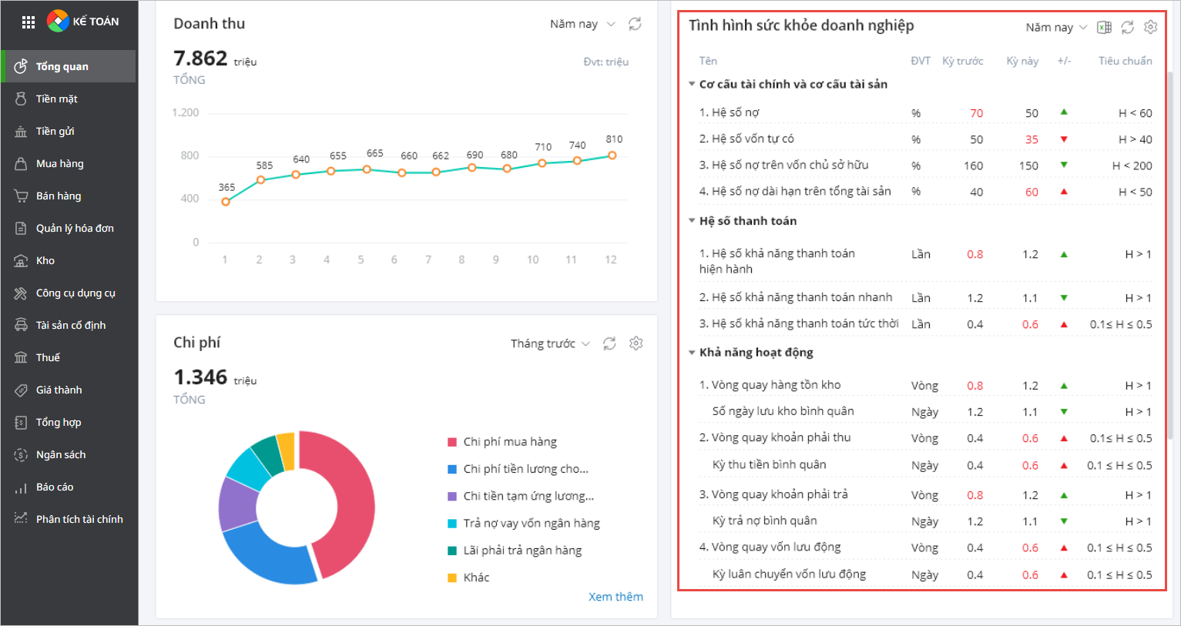Open Phân tích tài chính section
The height and width of the screenshot is (626, 1181).
click(x=79, y=519)
